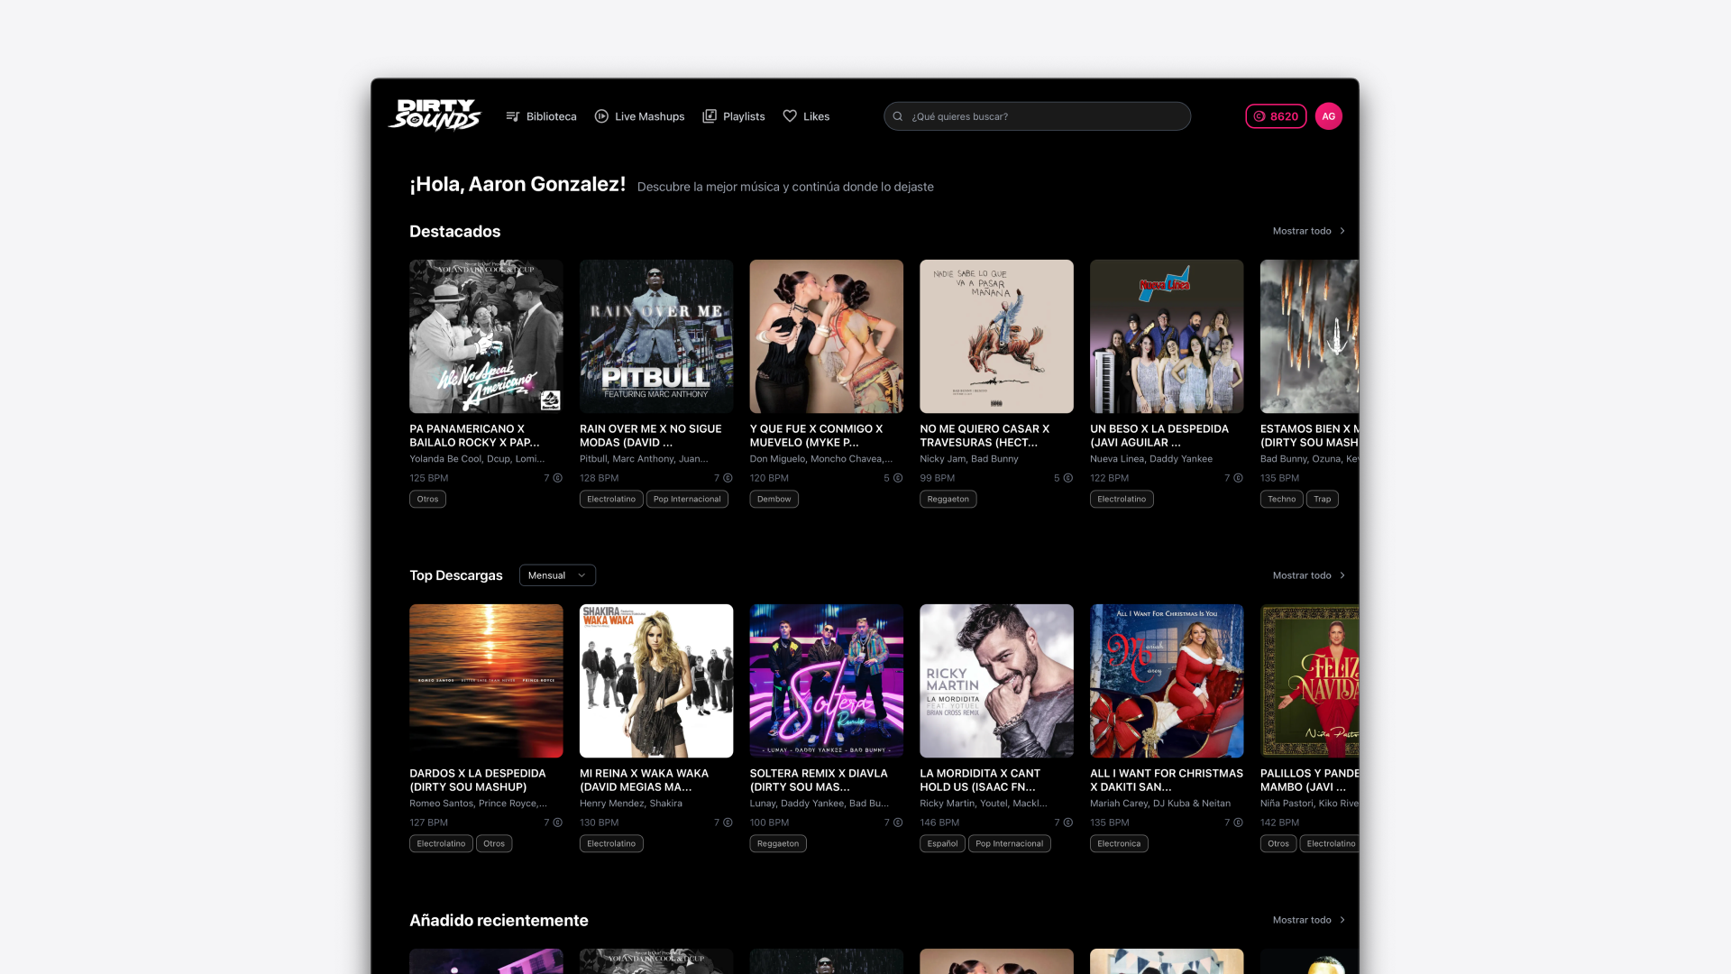Open the Mensual period dropdown
Screen dimensions: 1731x974
[557, 575]
